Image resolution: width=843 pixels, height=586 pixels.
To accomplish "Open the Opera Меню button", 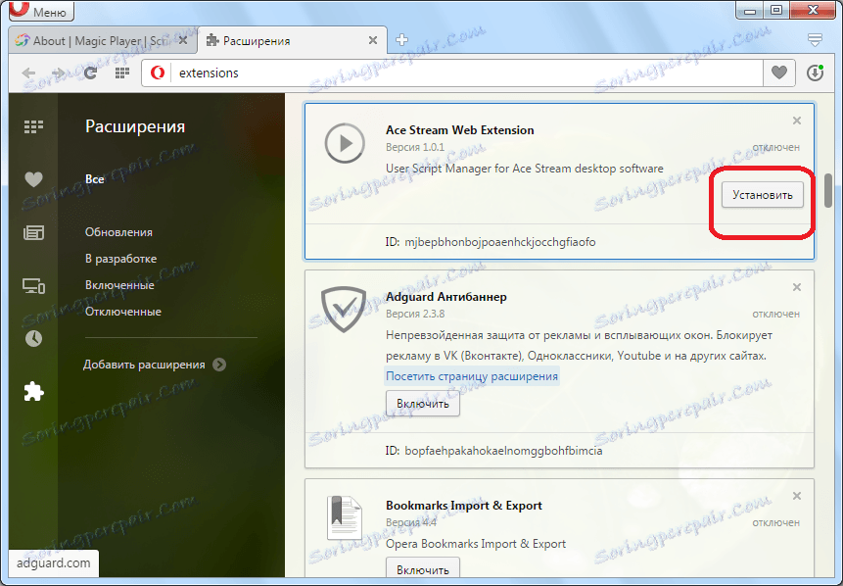I will pyautogui.click(x=41, y=10).
